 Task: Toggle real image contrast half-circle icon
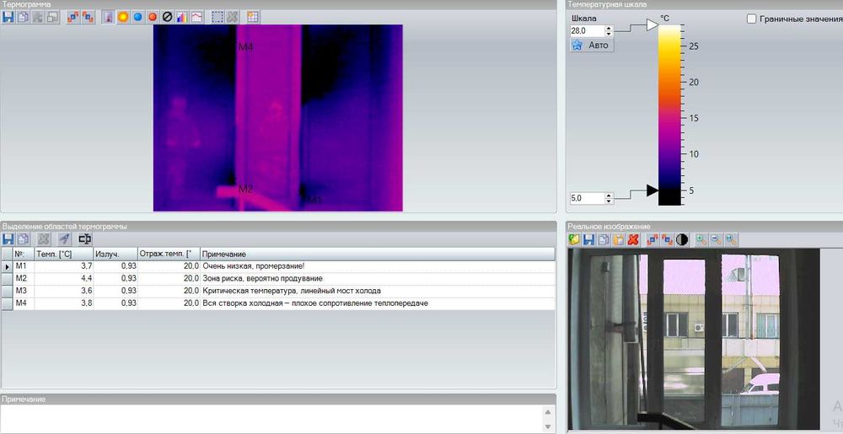[682, 240]
